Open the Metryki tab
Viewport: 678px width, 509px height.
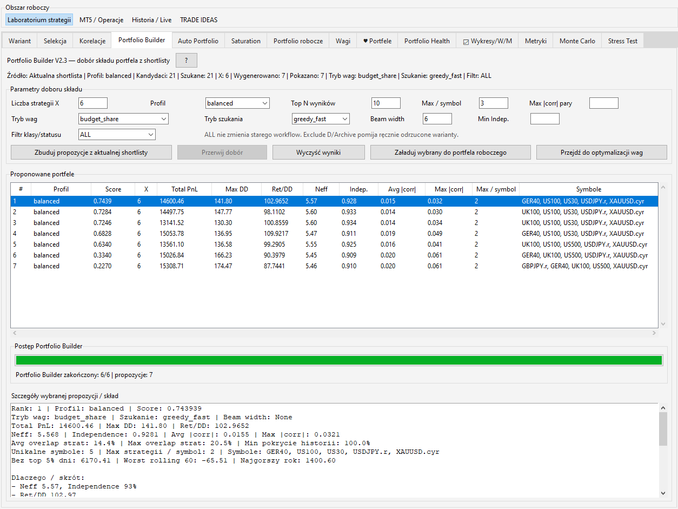(536, 41)
